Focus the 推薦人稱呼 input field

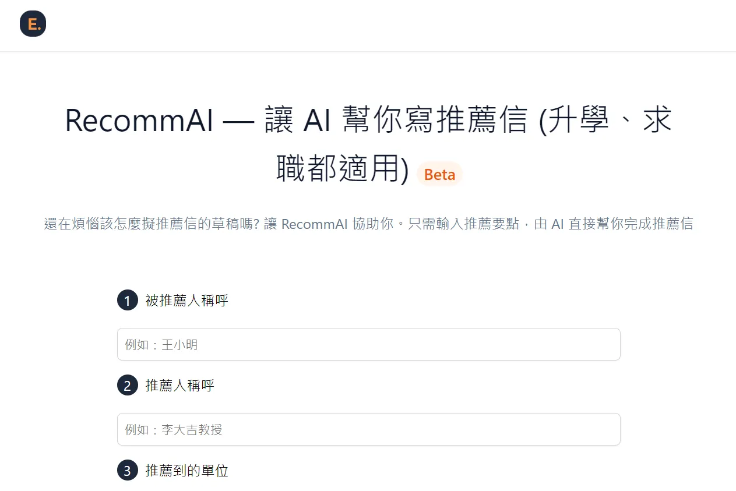click(x=368, y=429)
